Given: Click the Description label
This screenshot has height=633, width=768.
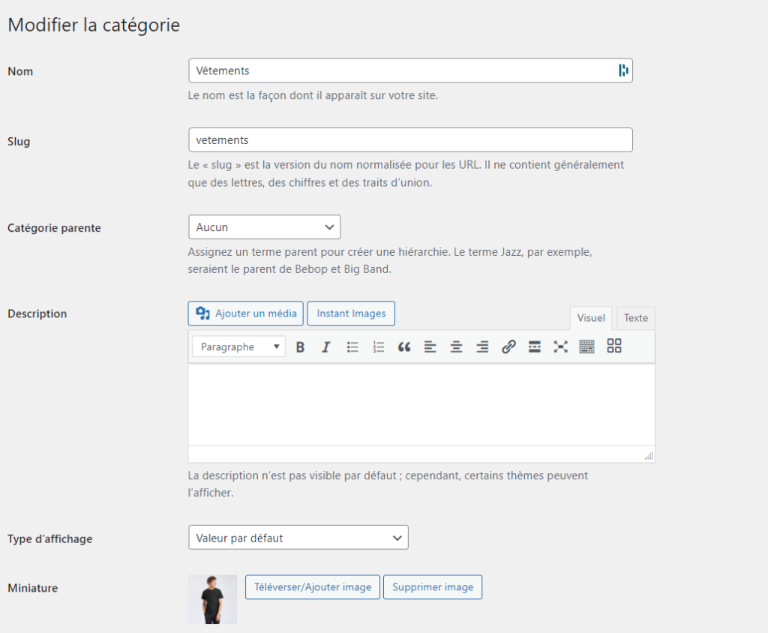Looking at the screenshot, I should 37,313.
